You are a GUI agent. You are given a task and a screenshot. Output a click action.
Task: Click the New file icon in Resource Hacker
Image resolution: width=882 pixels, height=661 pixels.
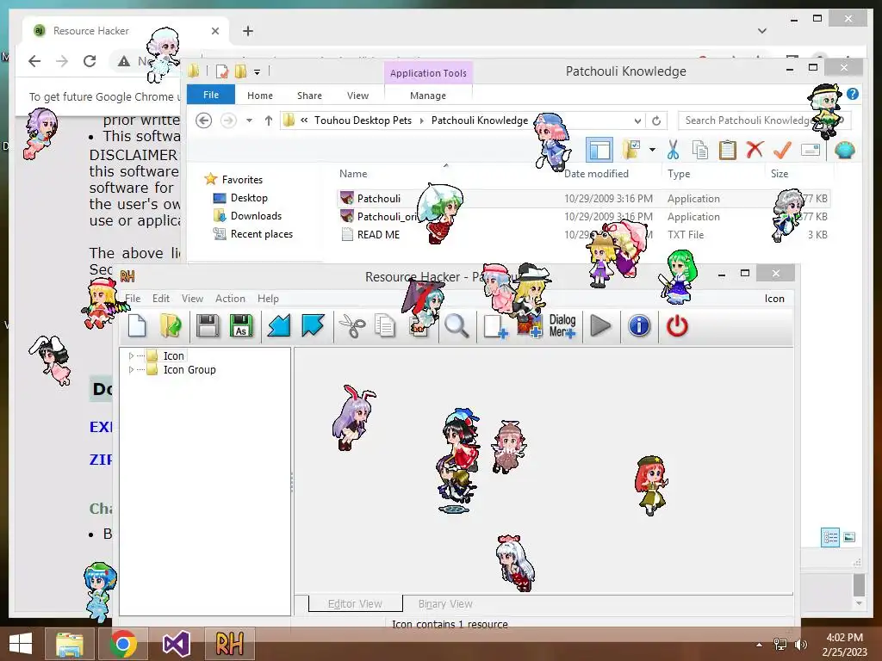[x=137, y=326]
